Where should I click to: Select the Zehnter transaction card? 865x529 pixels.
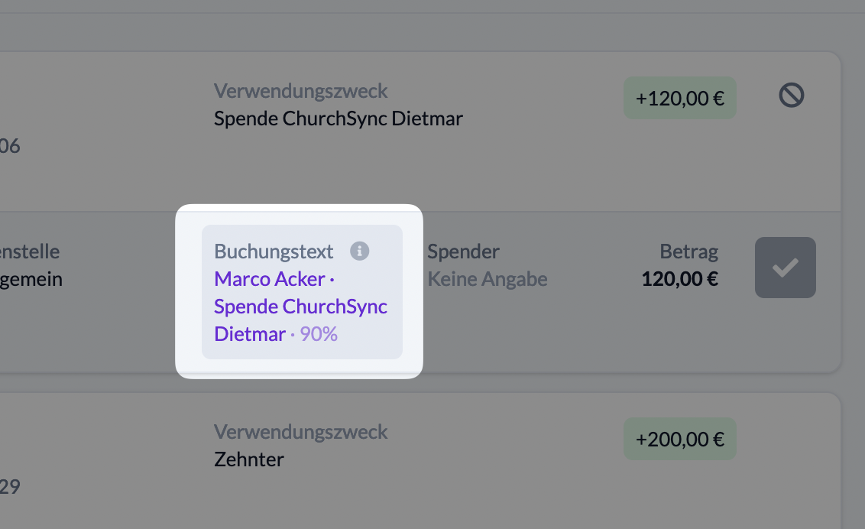coord(420,461)
